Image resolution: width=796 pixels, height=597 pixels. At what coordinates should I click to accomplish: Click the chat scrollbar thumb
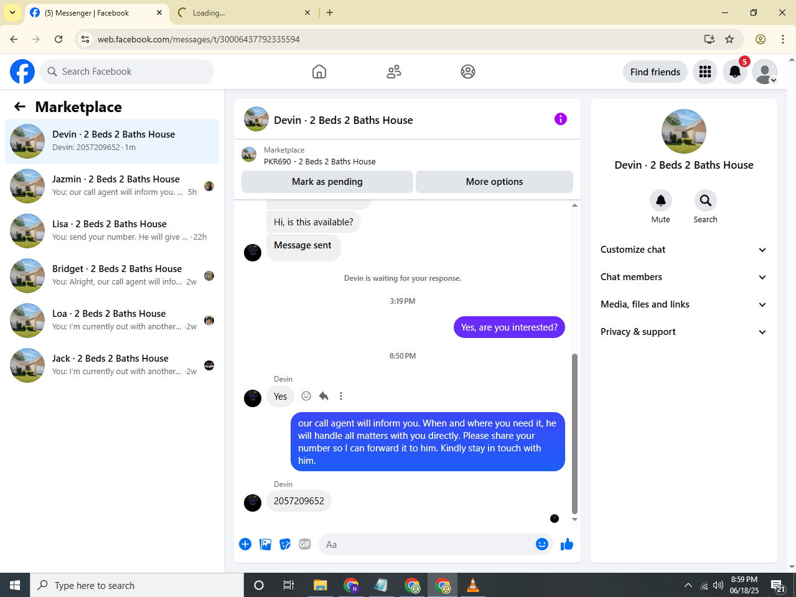(x=574, y=434)
